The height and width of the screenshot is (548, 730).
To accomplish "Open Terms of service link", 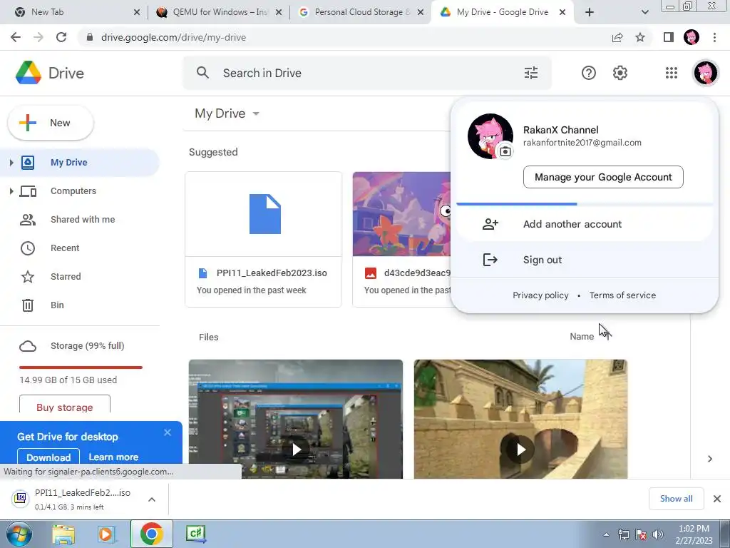I will [x=622, y=295].
